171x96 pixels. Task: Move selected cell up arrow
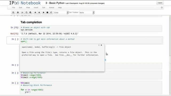35,13
